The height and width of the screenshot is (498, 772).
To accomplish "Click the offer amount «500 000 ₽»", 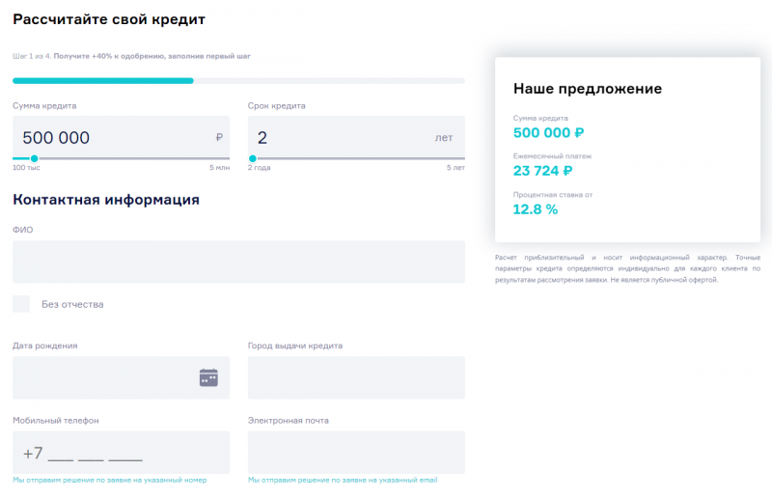I will [x=548, y=133].
